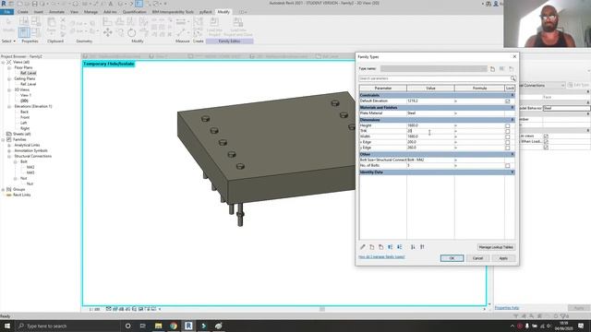Image resolution: width=591 pixels, height=332 pixels.
Task: Click the Delete parameter icon
Action: [381, 247]
